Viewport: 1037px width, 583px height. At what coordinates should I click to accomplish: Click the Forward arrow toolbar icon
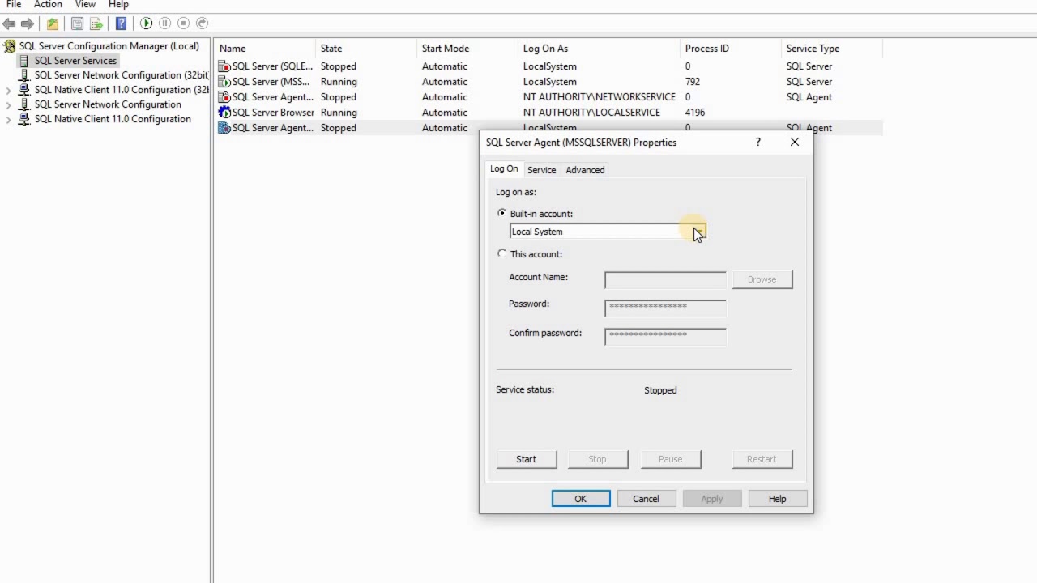tap(28, 23)
